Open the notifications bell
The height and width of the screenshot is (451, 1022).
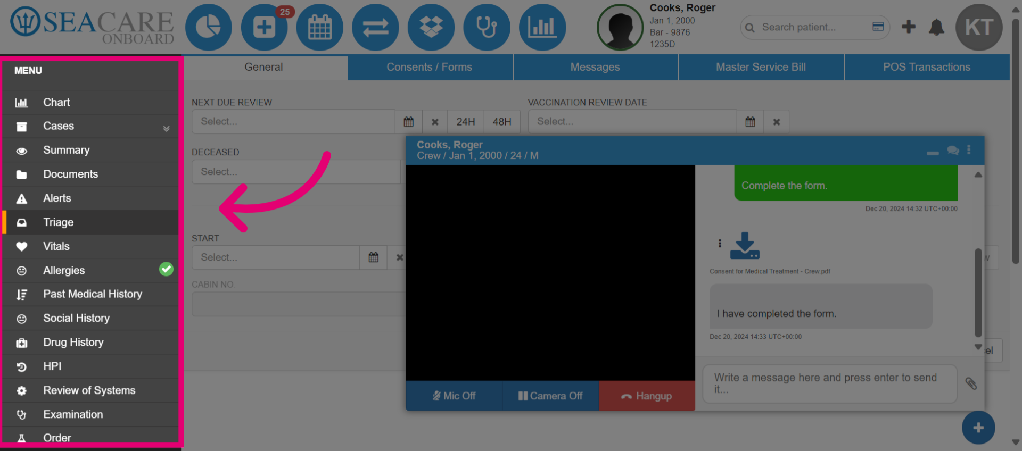click(936, 27)
